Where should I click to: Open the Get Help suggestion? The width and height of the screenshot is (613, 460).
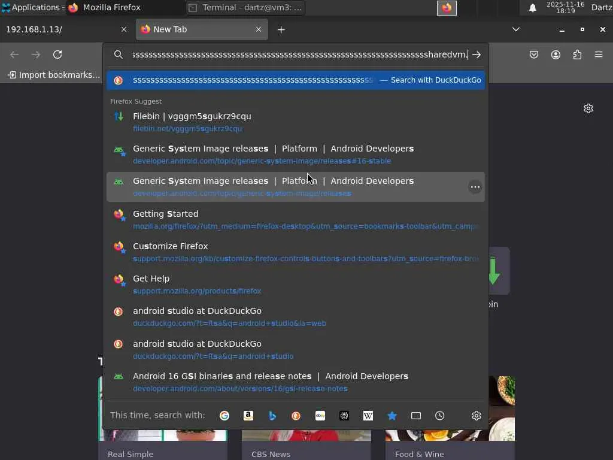pos(296,285)
